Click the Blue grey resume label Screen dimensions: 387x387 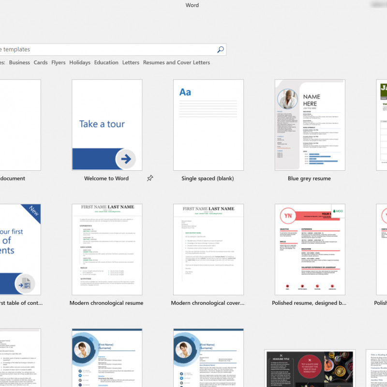[x=309, y=179]
